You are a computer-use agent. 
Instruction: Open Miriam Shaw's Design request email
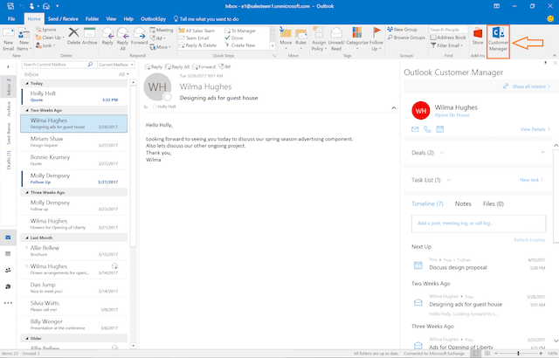click(x=68, y=144)
